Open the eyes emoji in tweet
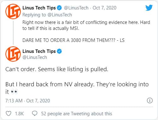The width and height of the screenshot is (158, 120). click(15, 92)
